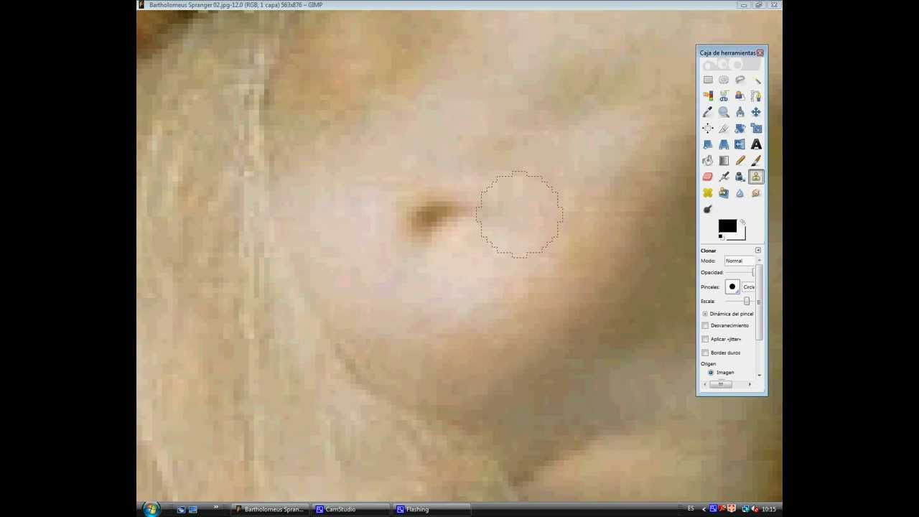Select the Ellipse Select tool

point(724,80)
